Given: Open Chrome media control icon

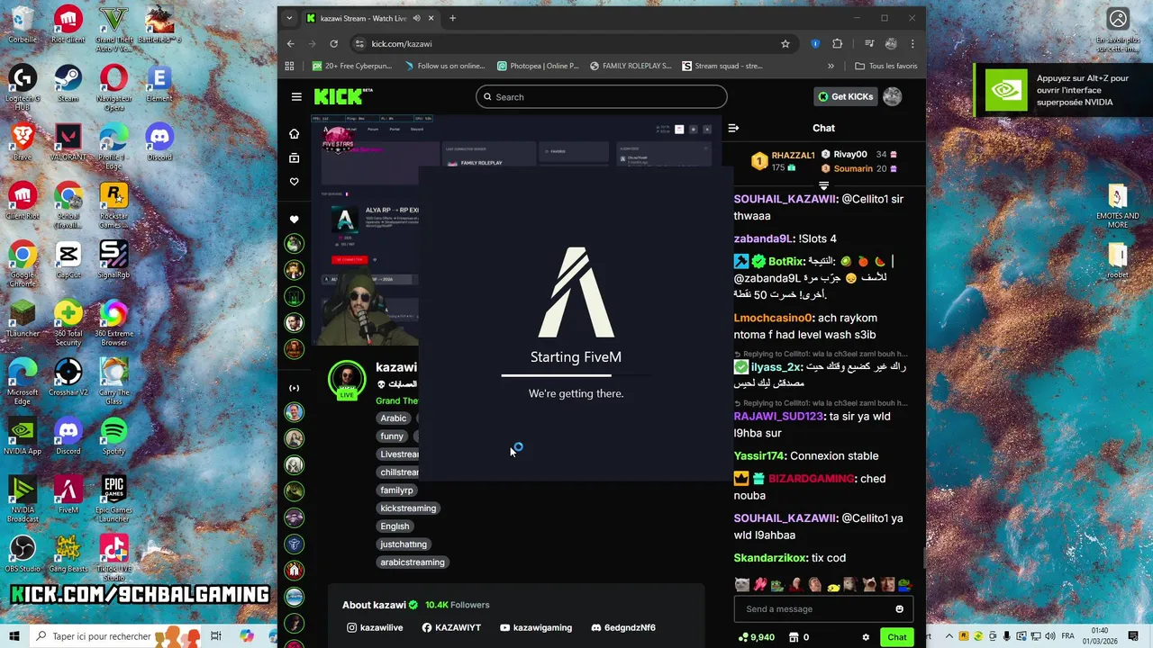Looking at the screenshot, I should [x=869, y=44].
